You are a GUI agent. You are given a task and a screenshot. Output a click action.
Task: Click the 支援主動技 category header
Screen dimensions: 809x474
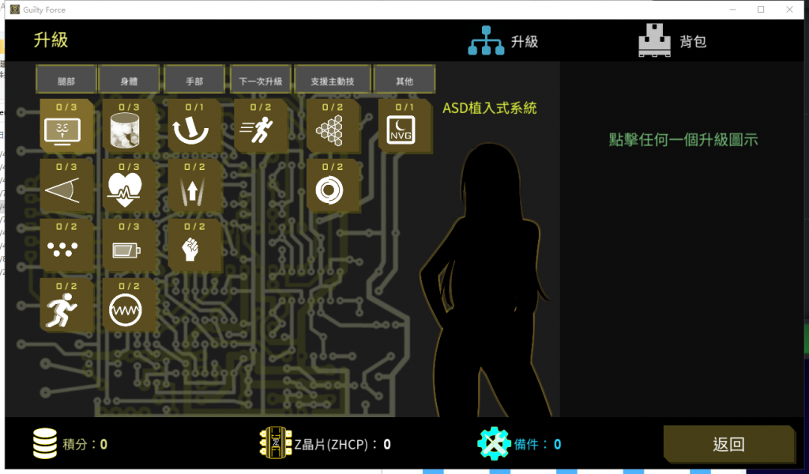331,81
